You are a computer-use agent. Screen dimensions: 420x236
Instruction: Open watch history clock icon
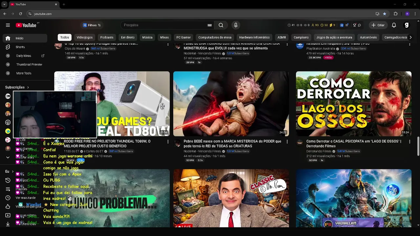pos(8,180)
